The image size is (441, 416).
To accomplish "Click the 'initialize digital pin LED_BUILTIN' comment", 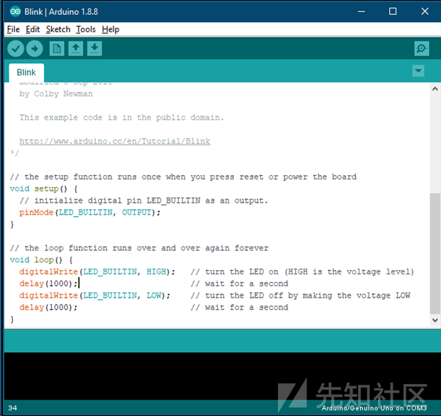I will tap(144, 201).
